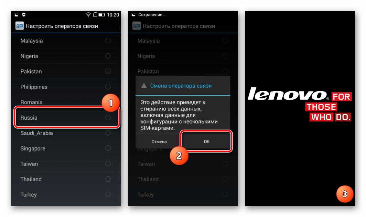This screenshot has height=217, width=366.
Task: Choose Philippines list entry
Action: point(66,87)
